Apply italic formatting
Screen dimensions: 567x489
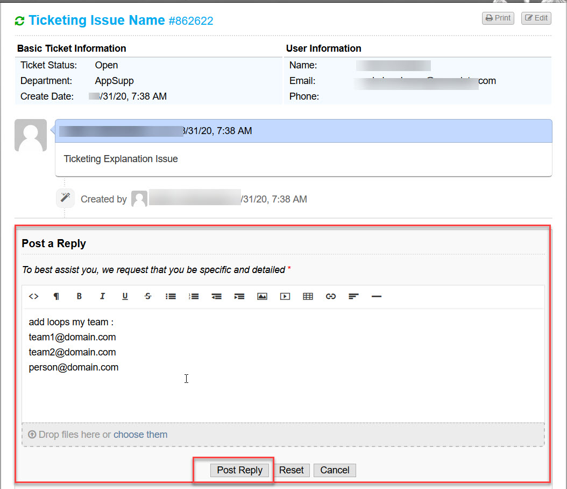[102, 296]
